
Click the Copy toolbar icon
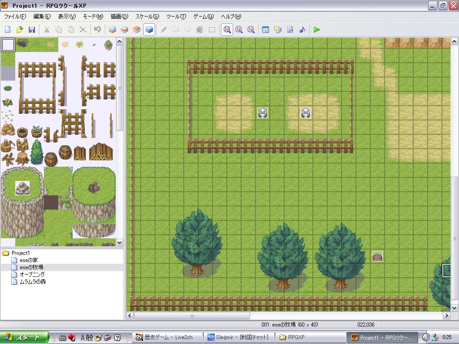tap(59, 30)
